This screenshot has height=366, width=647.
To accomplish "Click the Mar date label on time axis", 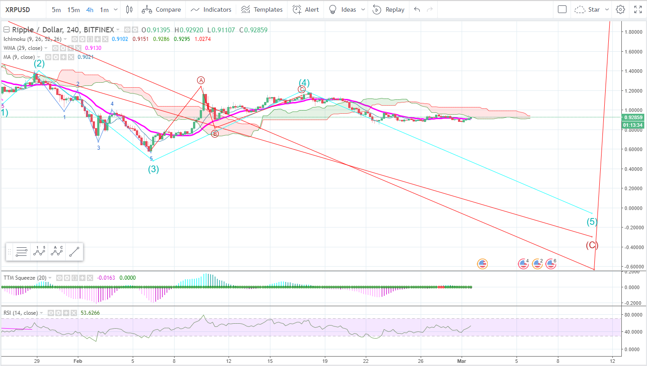I will 462,361.
